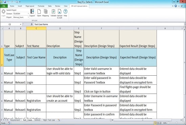Select the row 2 header

2,57
